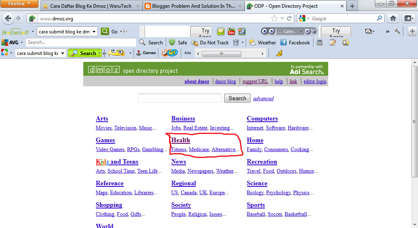Go back to the previous page
Image resolution: width=418 pixels, height=228 pixels.
[x=8, y=18]
